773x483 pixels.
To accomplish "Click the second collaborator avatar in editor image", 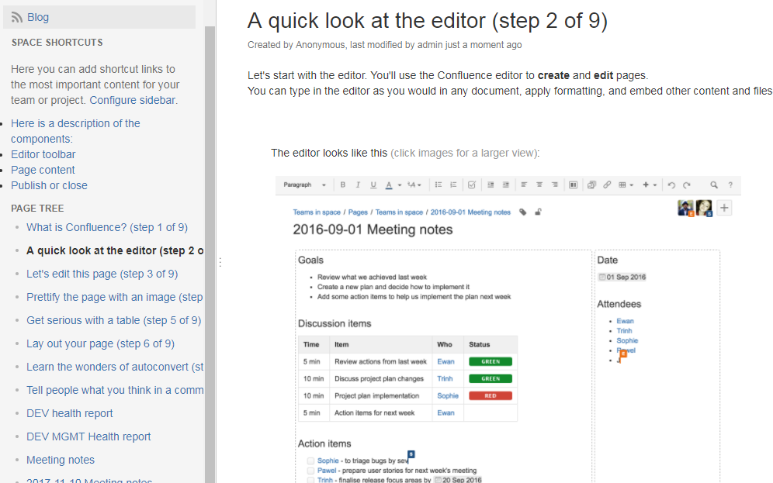I will tap(704, 209).
